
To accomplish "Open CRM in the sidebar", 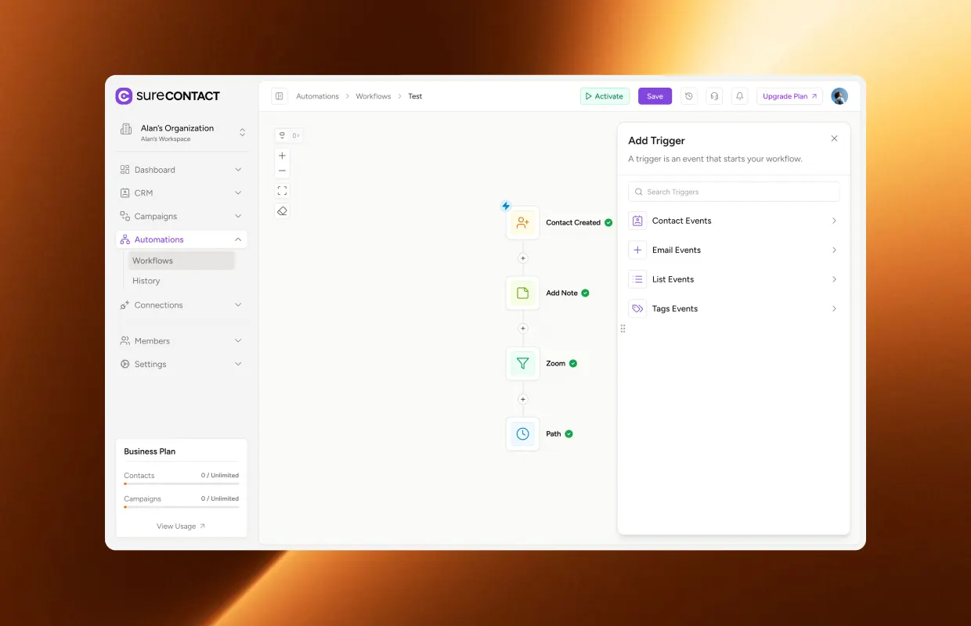I will click(x=182, y=193).
